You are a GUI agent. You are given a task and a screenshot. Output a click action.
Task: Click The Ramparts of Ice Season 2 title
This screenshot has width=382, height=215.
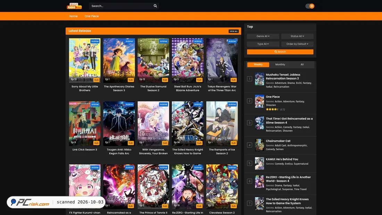(222, 152)
